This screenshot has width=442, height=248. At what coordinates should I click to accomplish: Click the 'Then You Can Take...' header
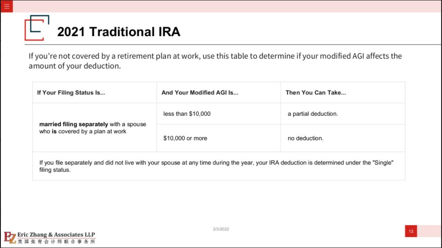[316, 93]
